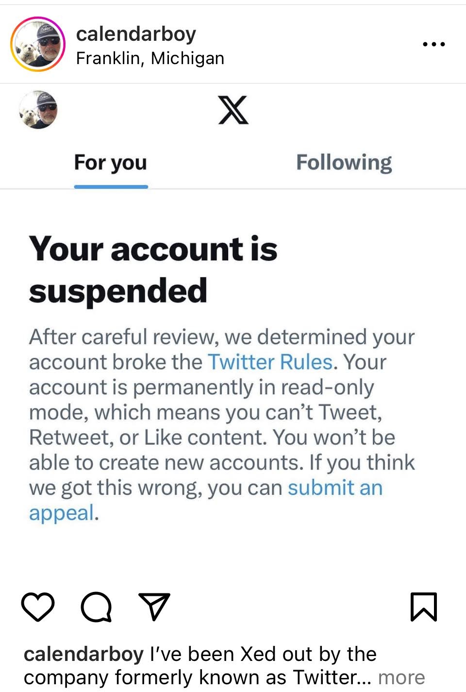Tap the "Your account is suspended" heading
The height and width of the screenshot is (692, 466).
(153, 269)
